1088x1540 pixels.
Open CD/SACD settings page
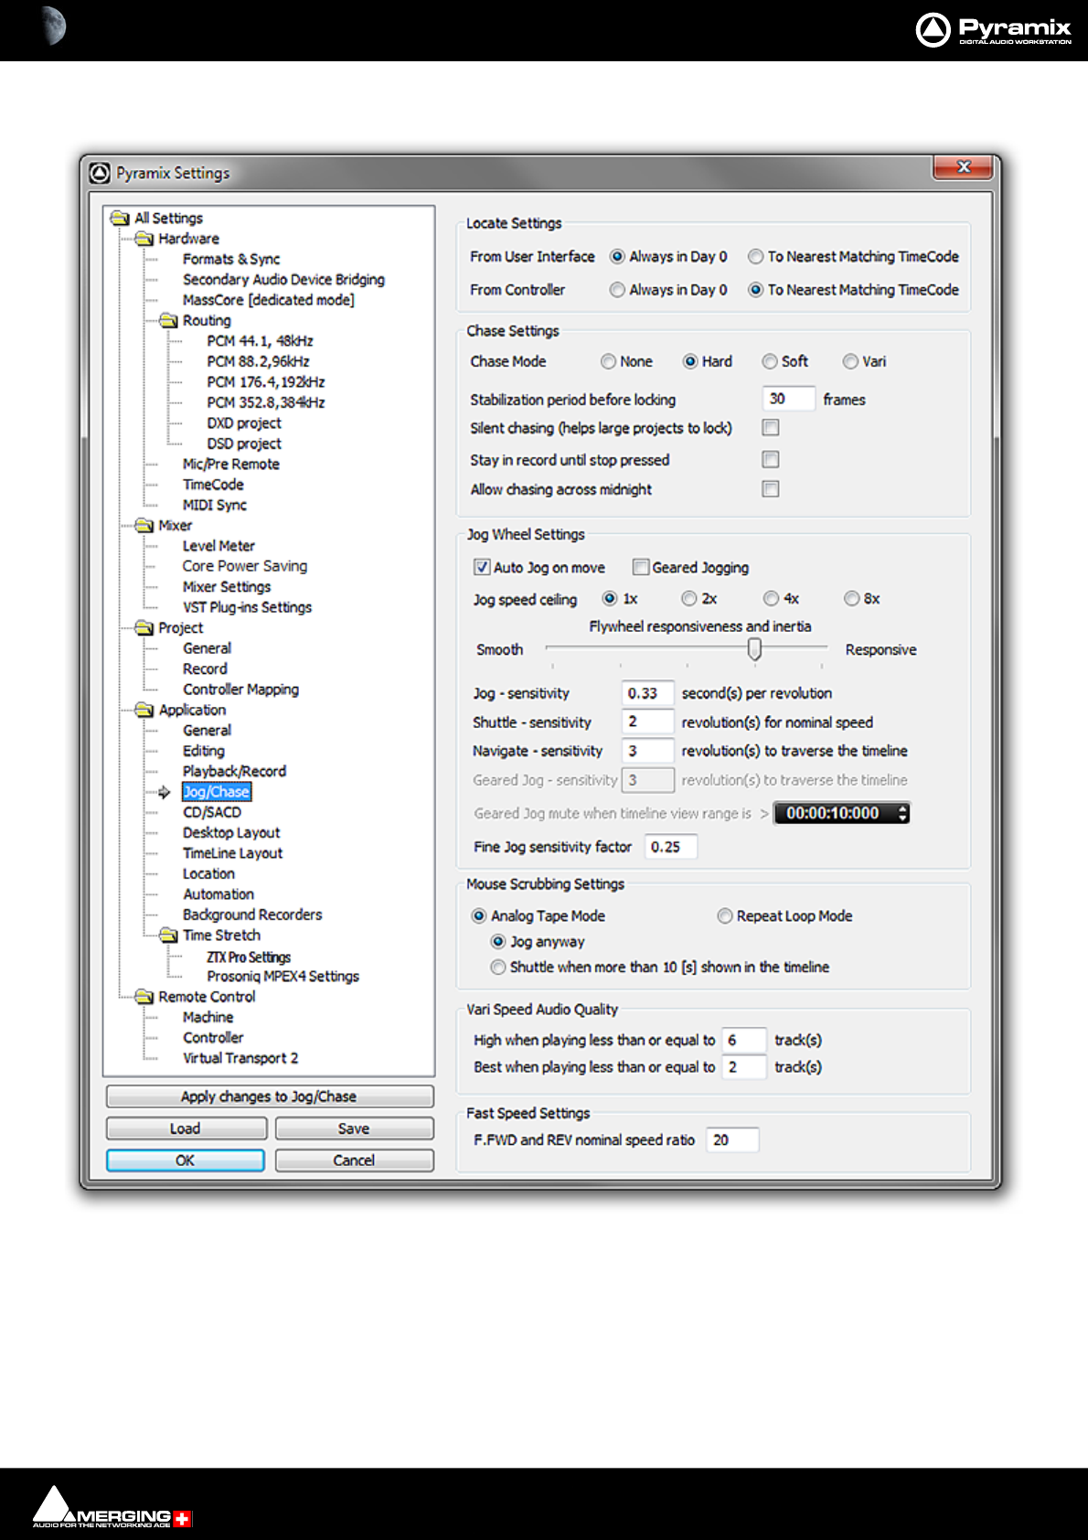coord(212,812)
